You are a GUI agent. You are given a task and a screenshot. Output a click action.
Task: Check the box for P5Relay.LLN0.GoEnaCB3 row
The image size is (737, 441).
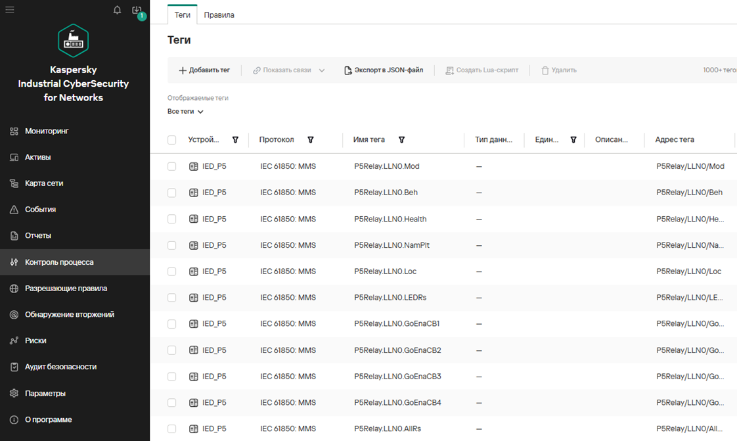[172, 377]
